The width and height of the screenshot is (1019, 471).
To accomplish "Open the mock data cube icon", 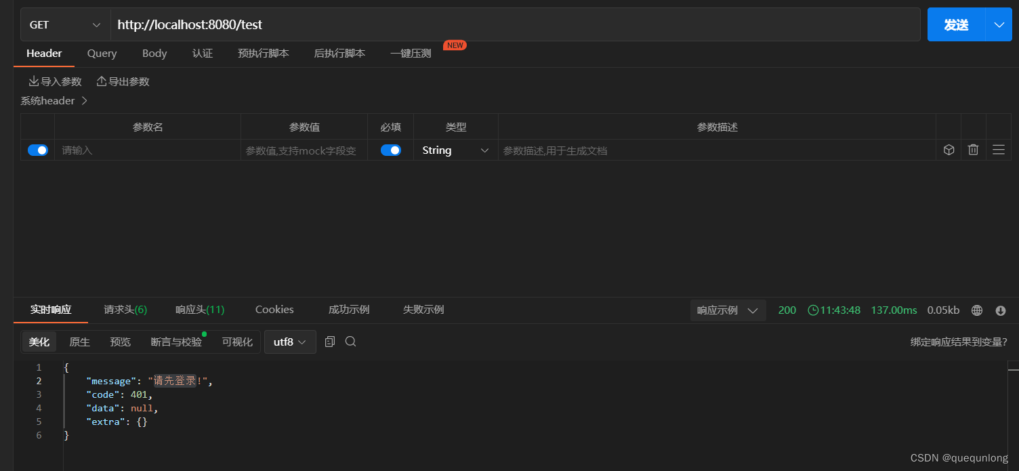I will point(949,150).
